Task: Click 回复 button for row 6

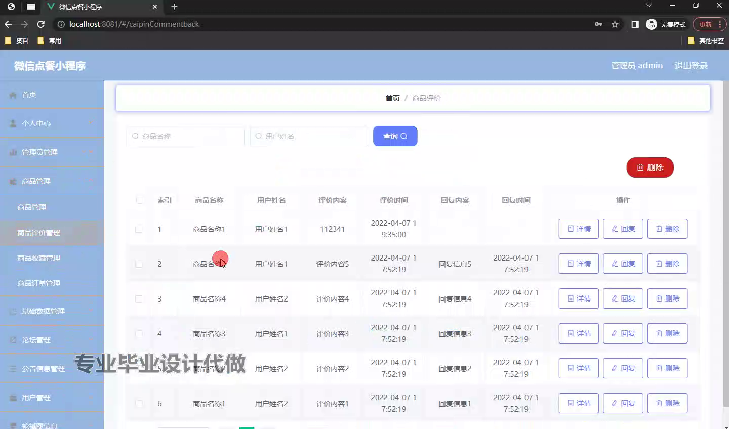Action: click(623, 403)
